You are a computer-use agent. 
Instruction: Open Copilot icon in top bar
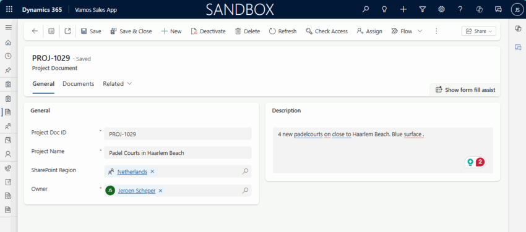pos(480,9)
